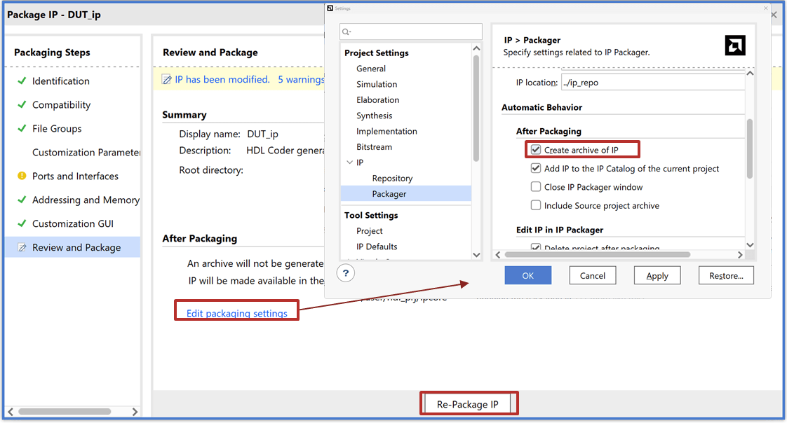Click the Settings window title icon
Viewport: 787px width, 423px height.
click(x=330, y=8)
